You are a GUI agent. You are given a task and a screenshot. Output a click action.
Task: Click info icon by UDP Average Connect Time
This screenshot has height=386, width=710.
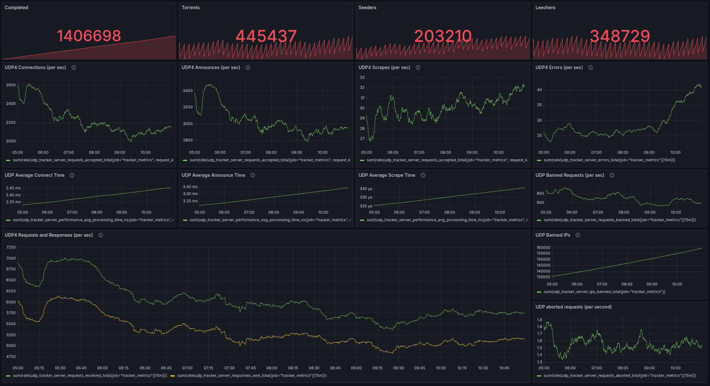click(72, 175)
